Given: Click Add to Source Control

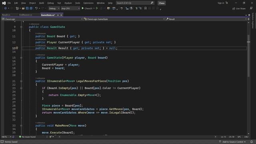Looking at the screenshot, I should click(232, 142).
